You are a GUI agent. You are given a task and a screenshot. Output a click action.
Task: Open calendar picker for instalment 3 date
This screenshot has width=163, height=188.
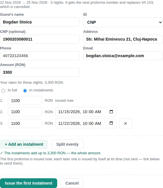tap(111, 123)
